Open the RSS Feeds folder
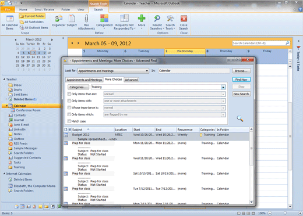Screen dimensions: 303x216 point(20,143)
